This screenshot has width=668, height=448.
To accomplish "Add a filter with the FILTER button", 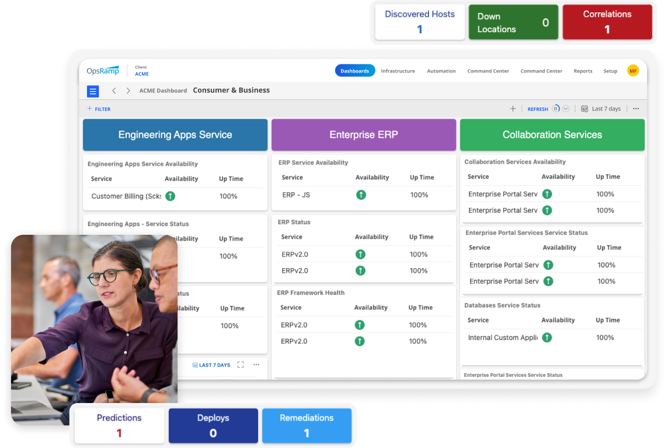I will click(x=99, y=109).
